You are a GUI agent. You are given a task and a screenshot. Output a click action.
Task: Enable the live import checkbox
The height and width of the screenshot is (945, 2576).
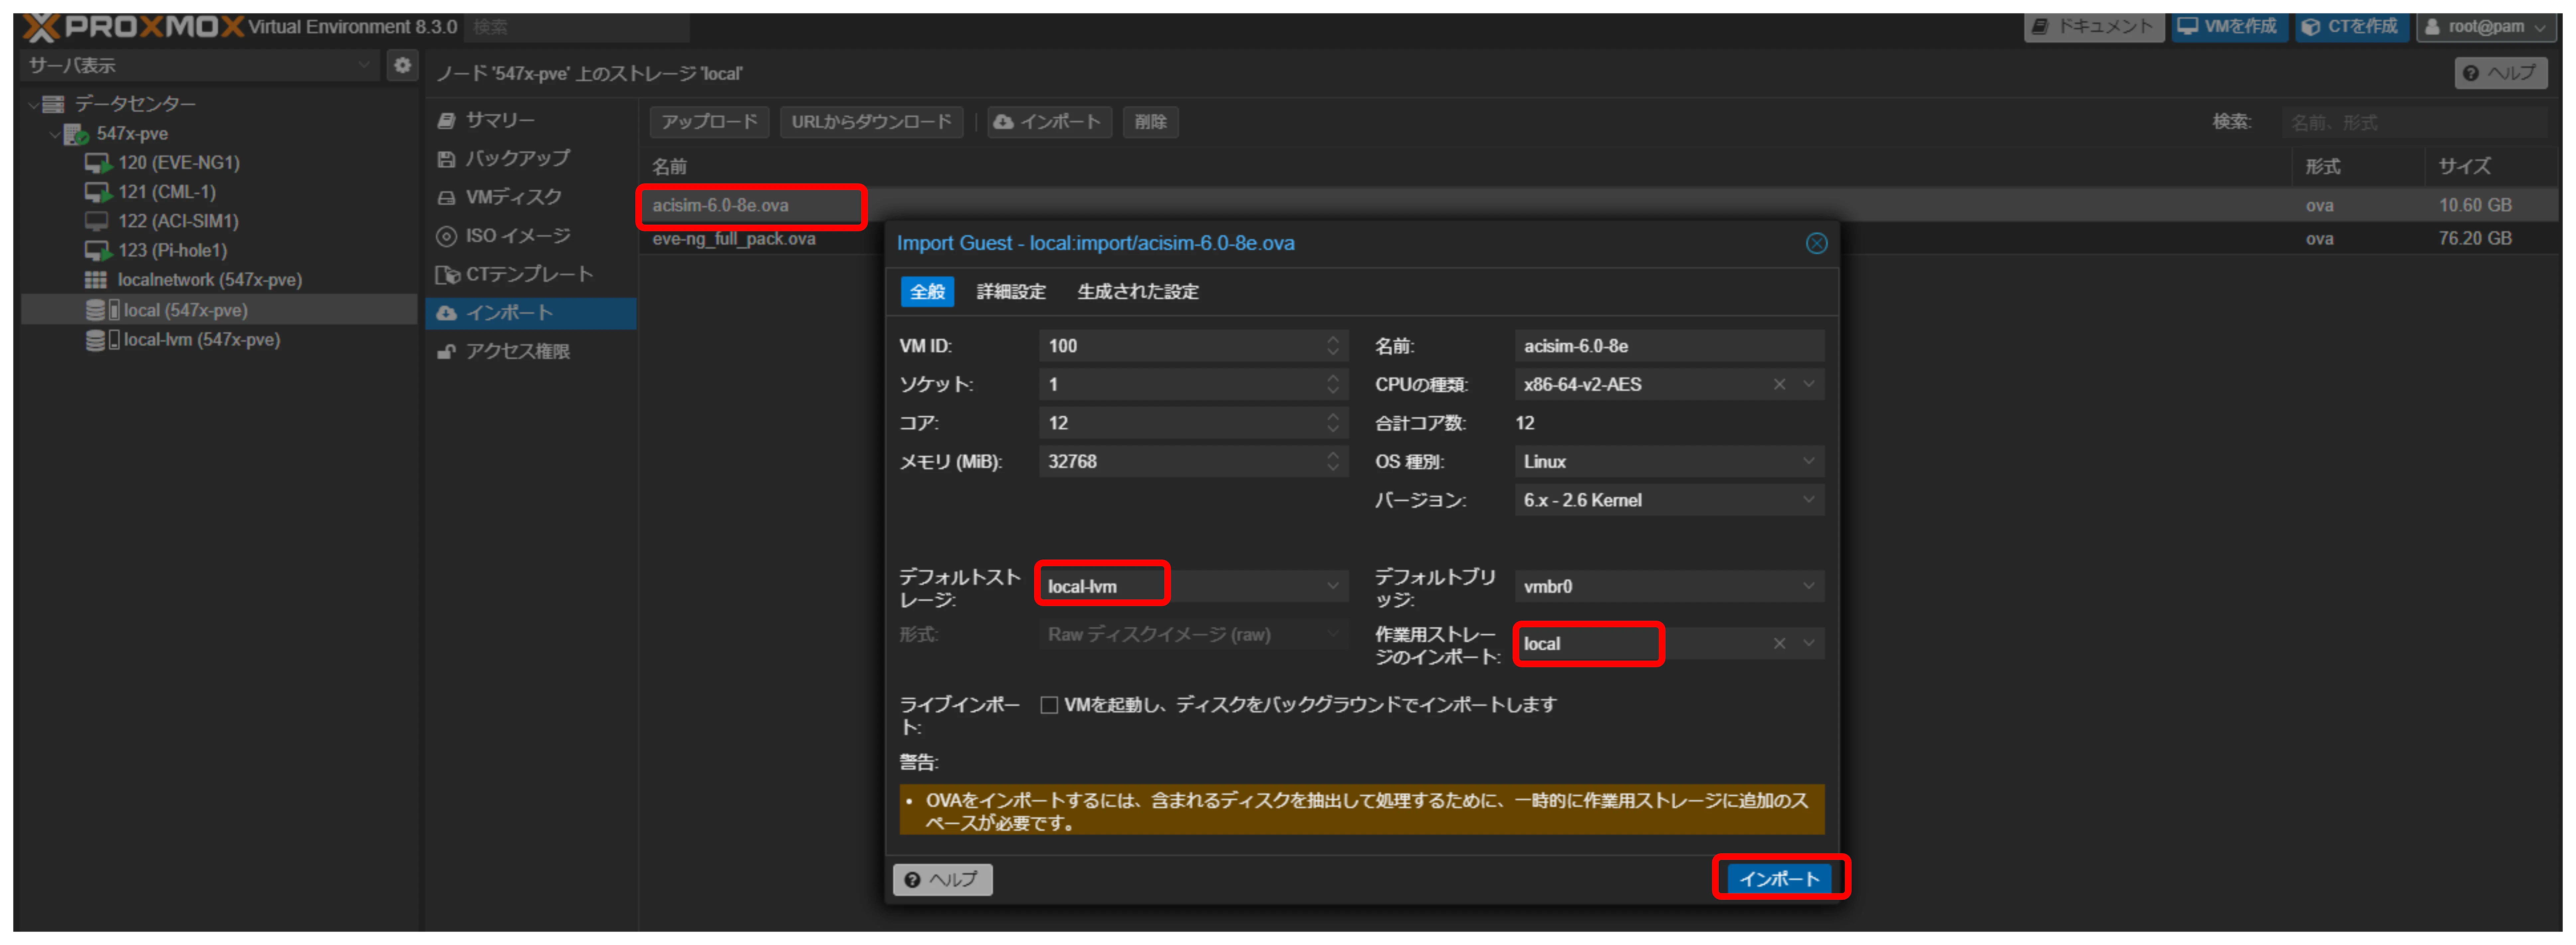point(1049,705)
